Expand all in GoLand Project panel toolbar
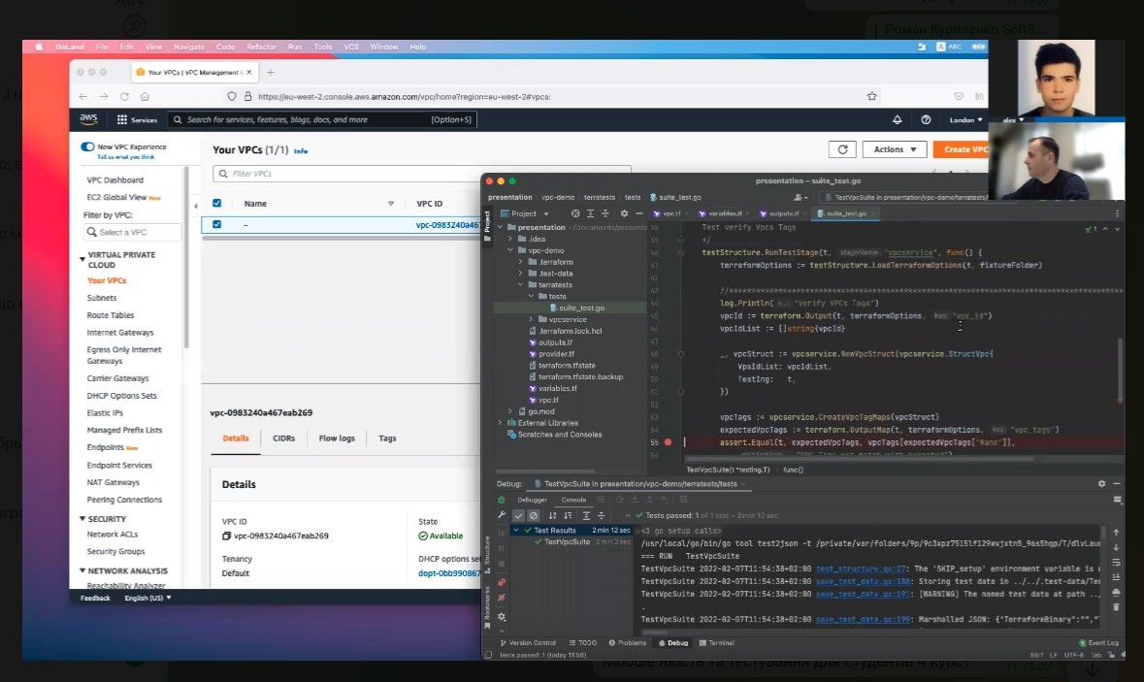The width and height of the screenshot is (1144, 682). 590,213
